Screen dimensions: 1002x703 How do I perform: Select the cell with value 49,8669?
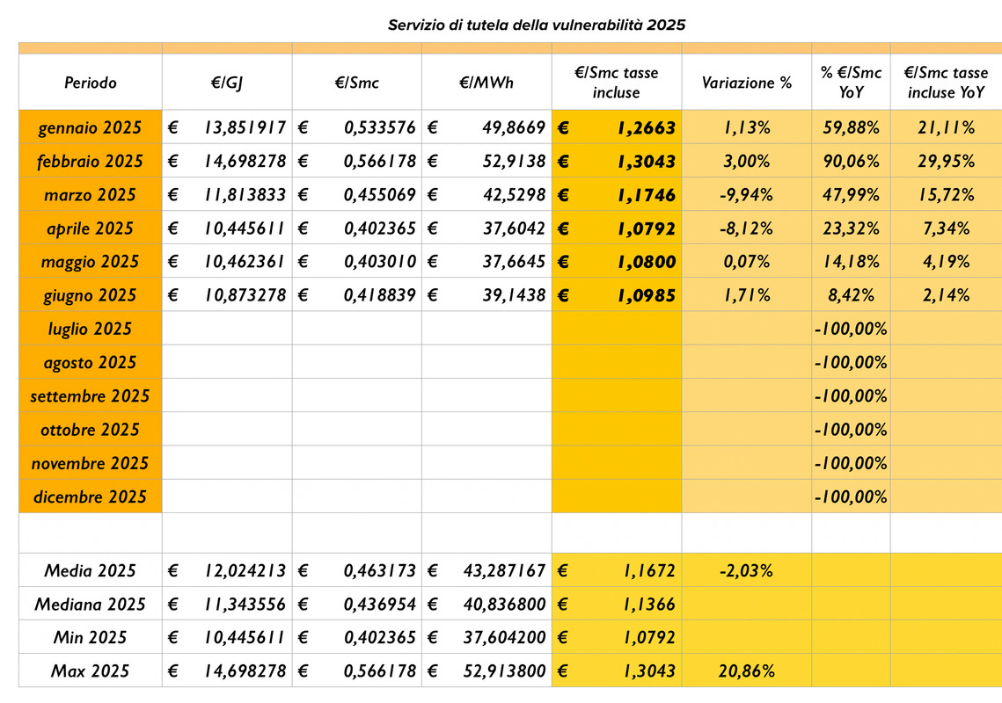point(486,127)
